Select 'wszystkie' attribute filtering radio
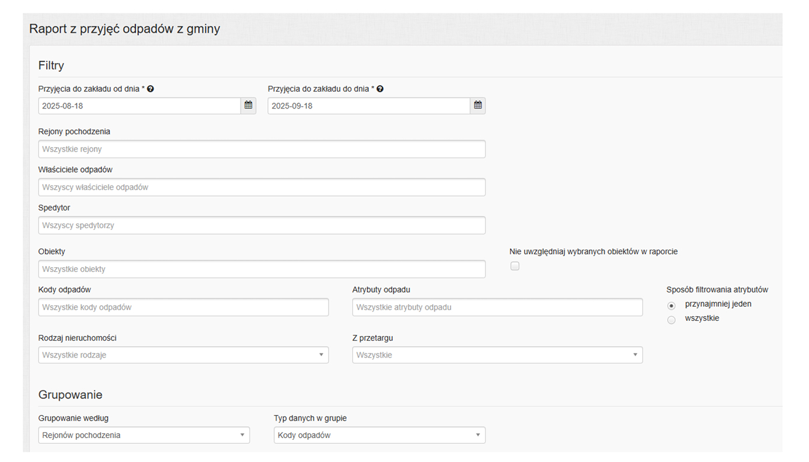 tap(671, 320)
